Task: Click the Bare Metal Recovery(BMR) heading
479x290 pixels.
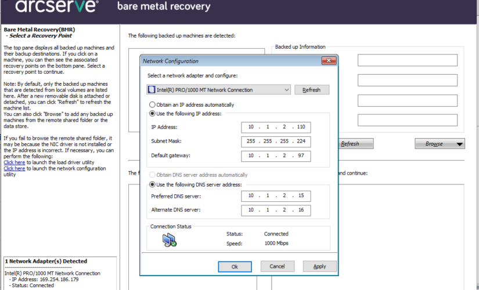Action: pyautogui.click(x=39, y=30)
